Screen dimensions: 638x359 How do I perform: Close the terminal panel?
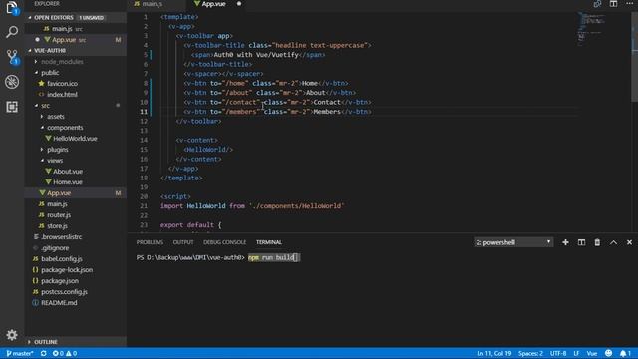pos(629,242)
